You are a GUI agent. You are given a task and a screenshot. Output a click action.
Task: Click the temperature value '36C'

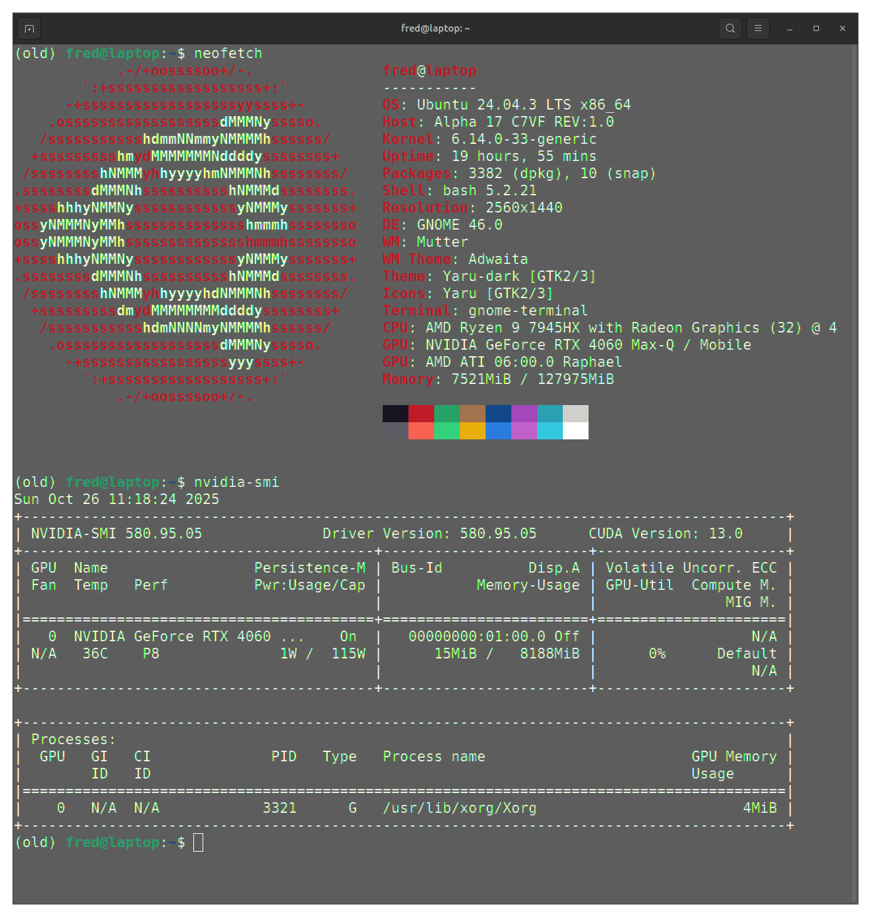[x=95, y=654]
